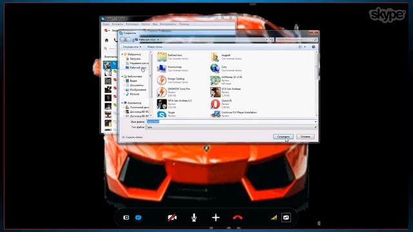The width and height of the screenshot is (413, 232).
Task: Click Скрыть папки hide folders button
Action: click(x=132, y=137)
